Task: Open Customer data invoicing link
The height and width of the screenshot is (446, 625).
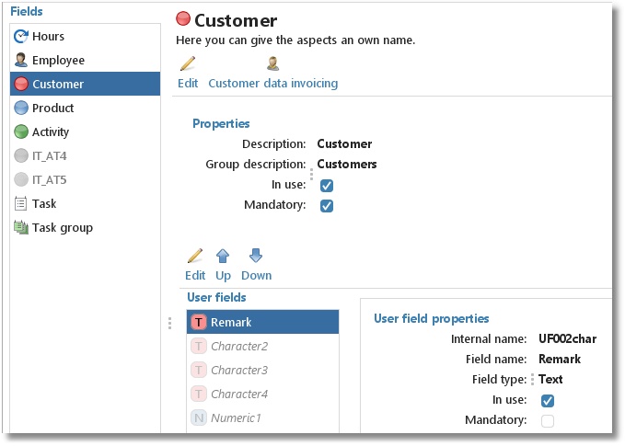Action: (273, 84)
